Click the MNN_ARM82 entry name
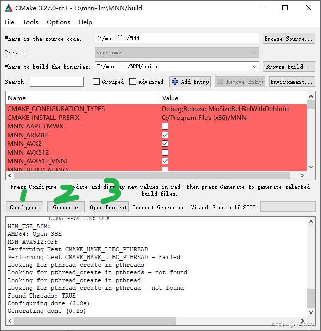321x331 pixels. click(x=27, y=135)
